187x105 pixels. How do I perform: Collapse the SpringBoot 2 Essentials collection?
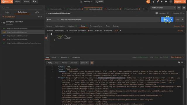tap(2, 23)
